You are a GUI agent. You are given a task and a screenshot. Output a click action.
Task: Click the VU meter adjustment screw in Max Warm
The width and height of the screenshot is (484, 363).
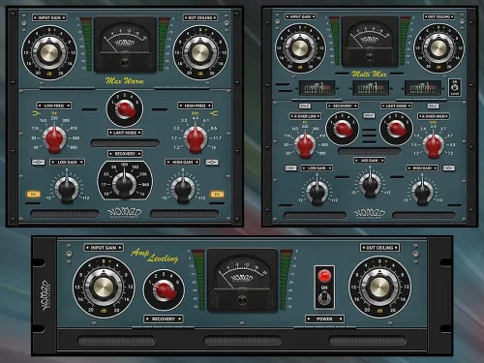[125, 62]
